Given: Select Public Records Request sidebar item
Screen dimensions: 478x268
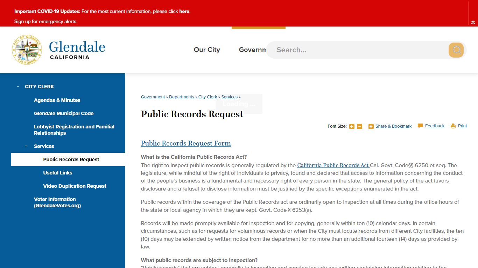Looking at the screenshot, I should (68, 159).
